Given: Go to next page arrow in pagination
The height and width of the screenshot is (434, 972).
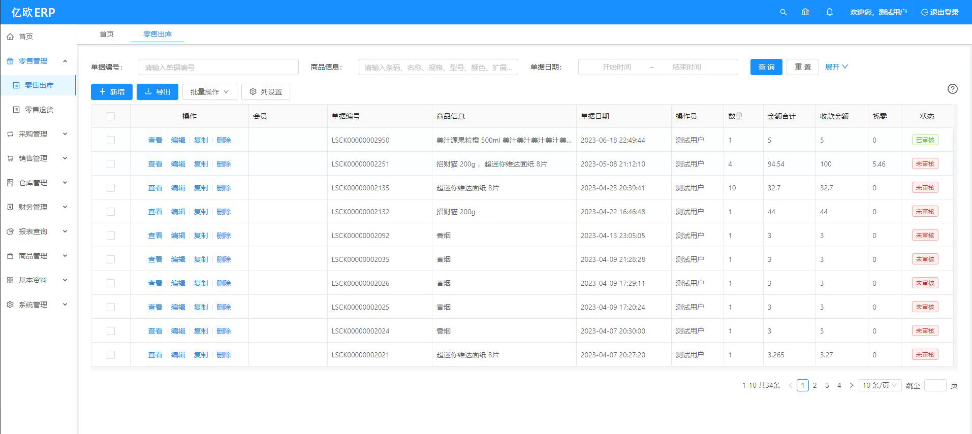Looking at the screenshot, I should pyautogui.click(x=852, y=385).
